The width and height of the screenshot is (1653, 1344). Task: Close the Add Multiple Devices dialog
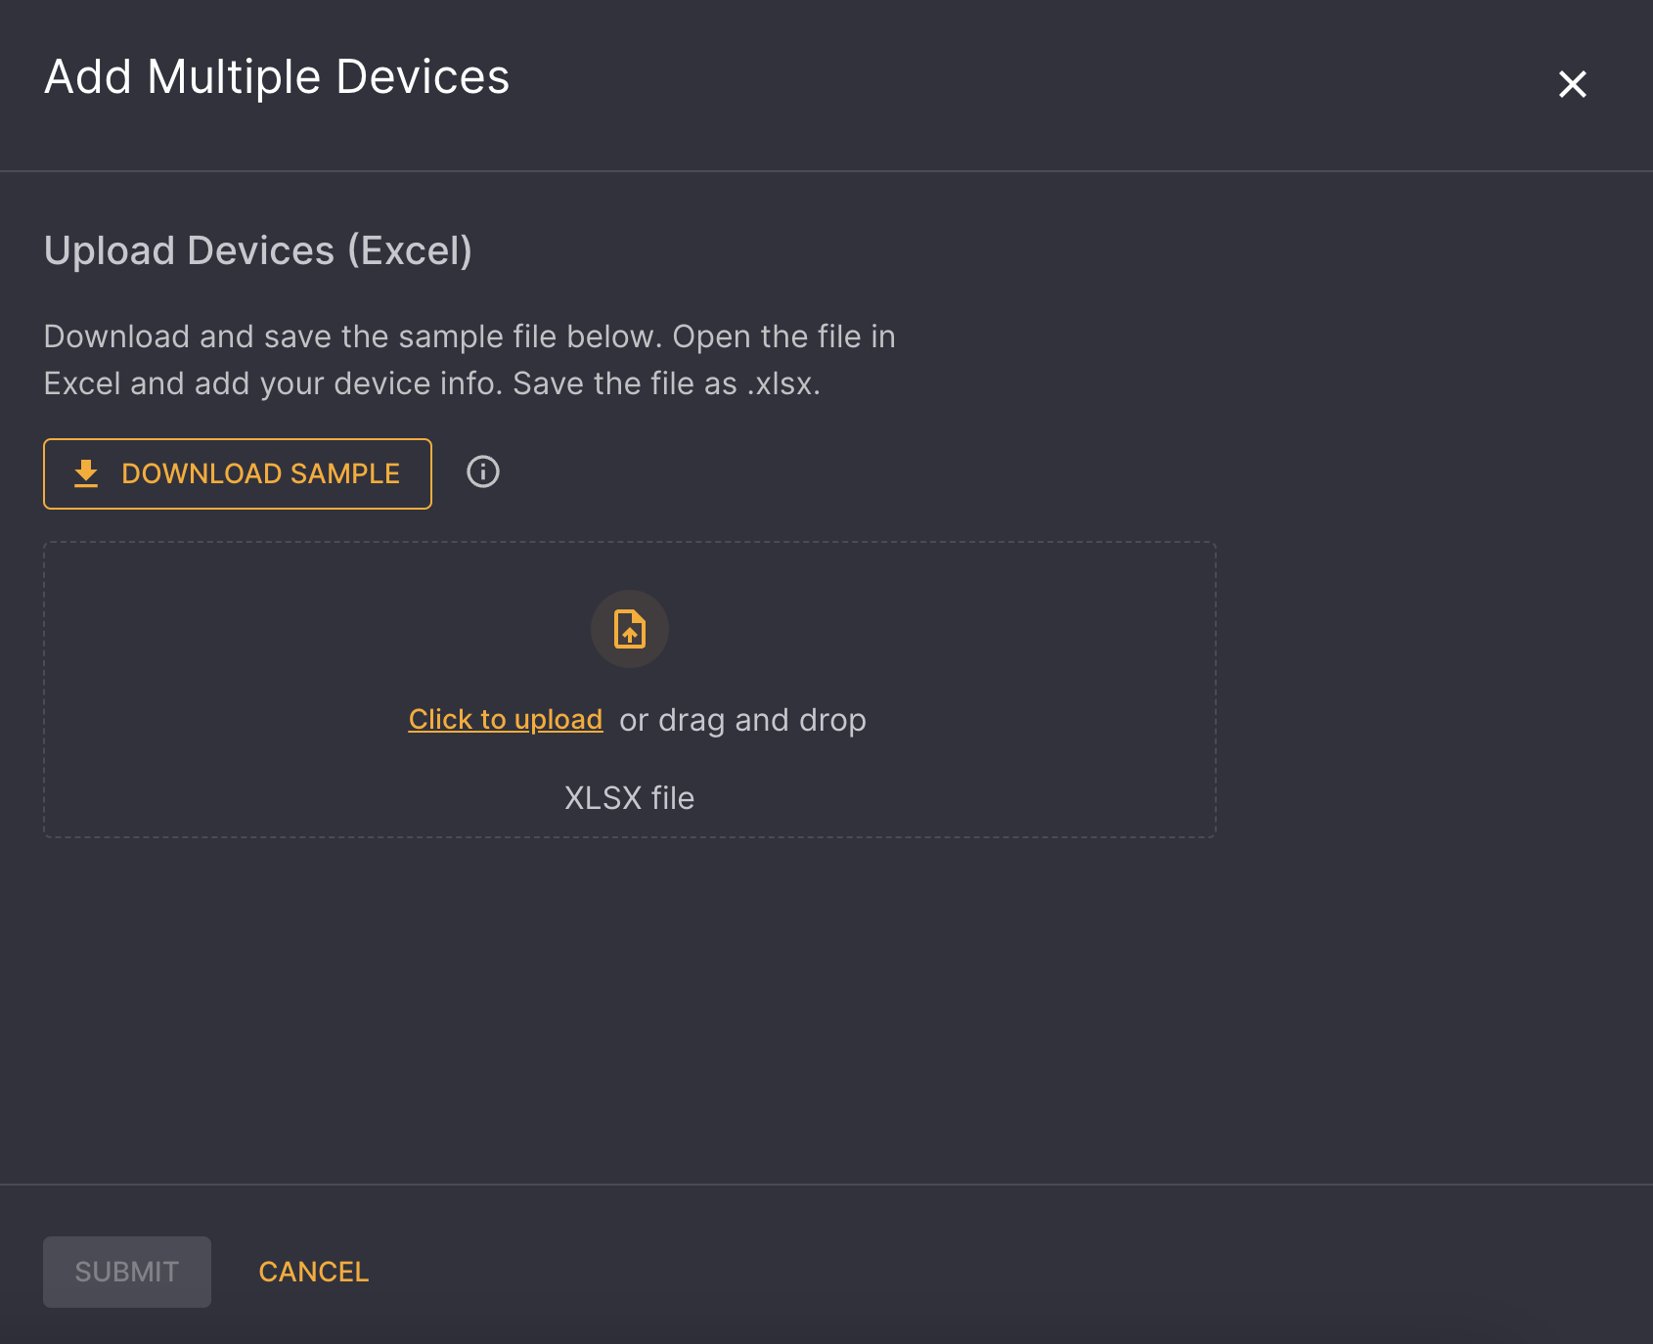coord(1572,84)
